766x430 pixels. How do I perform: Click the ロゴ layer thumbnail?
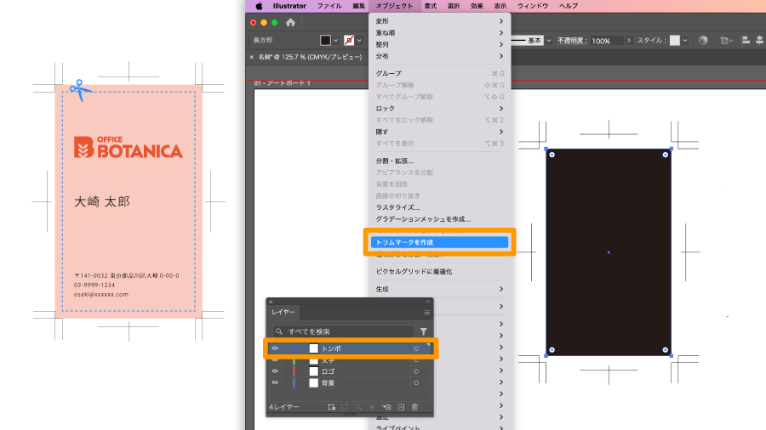(313, 371)
